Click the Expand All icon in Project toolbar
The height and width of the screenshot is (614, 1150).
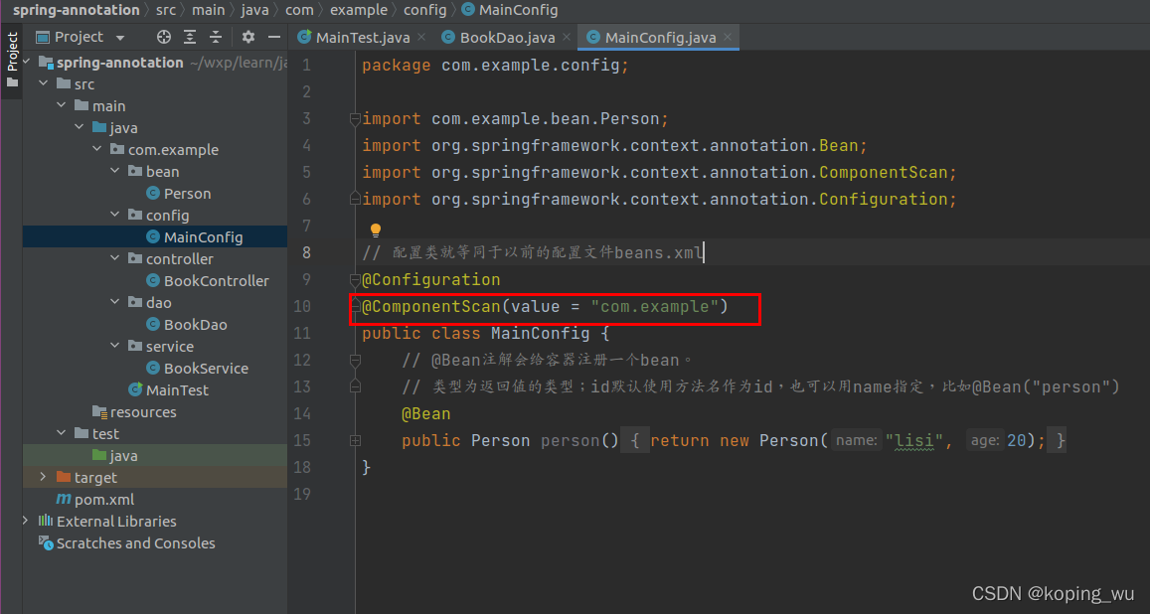point(190,37)
